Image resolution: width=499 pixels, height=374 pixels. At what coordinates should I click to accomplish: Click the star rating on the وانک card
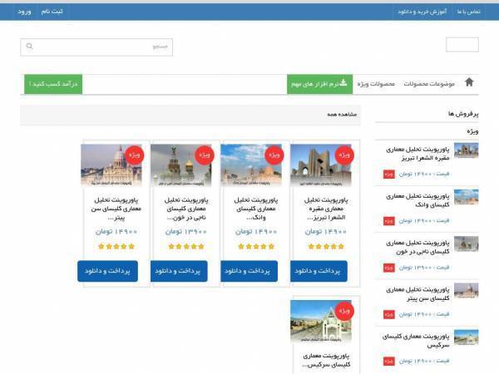pos(256,247)
